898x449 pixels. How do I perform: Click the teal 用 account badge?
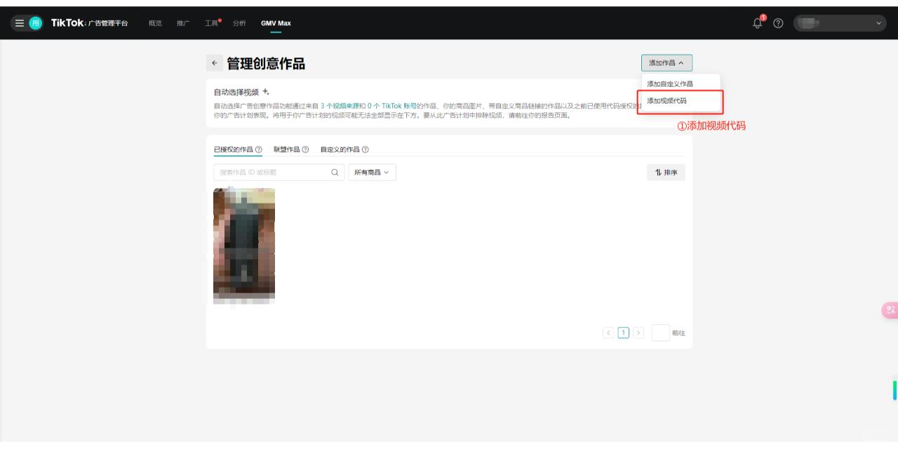point(35,23)
